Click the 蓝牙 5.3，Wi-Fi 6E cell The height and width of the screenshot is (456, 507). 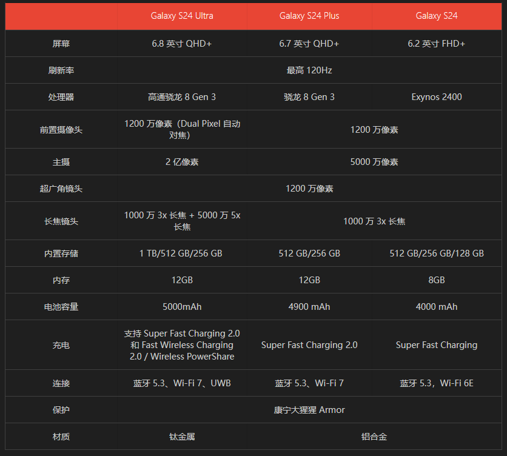coord(437,383)
